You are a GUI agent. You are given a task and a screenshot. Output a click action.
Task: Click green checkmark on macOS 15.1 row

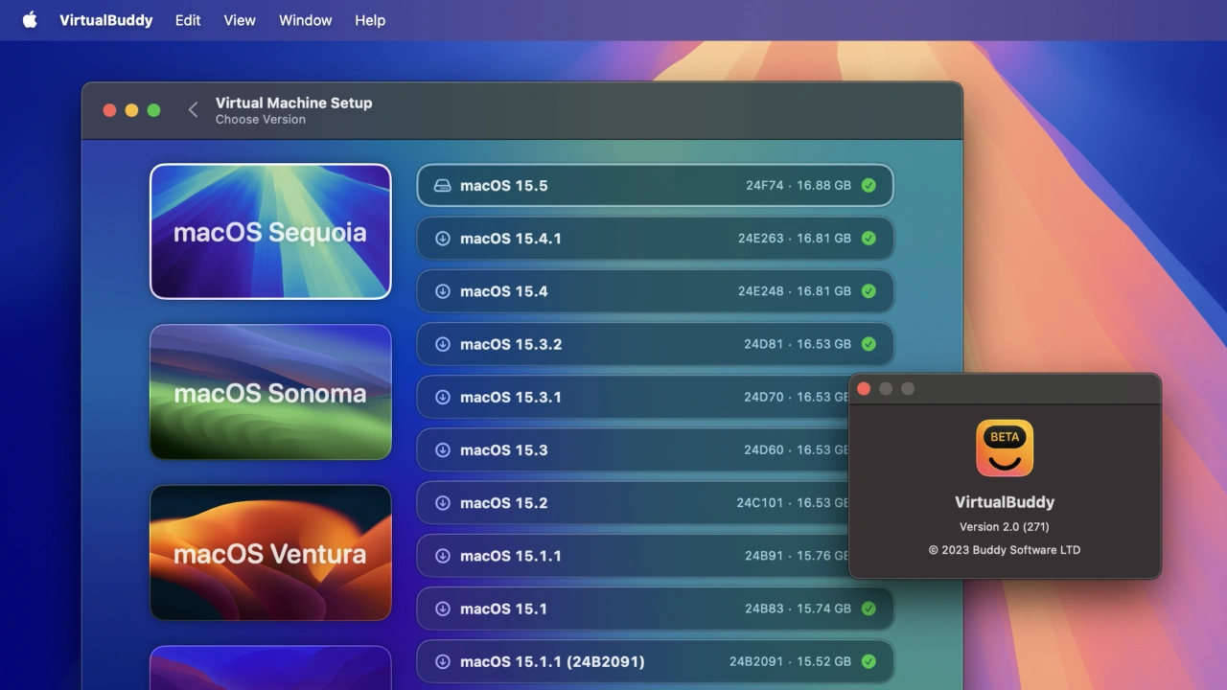point(868,609)
